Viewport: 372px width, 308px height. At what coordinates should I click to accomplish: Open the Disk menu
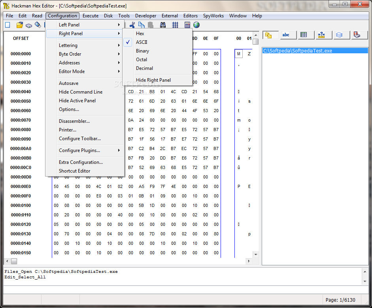tap(108, 16)
